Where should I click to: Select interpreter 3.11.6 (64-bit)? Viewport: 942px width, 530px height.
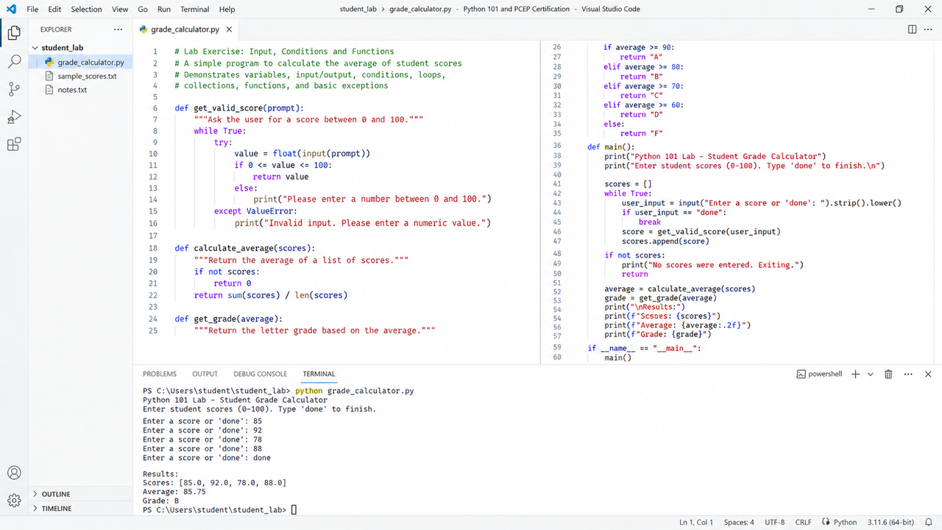890,522
